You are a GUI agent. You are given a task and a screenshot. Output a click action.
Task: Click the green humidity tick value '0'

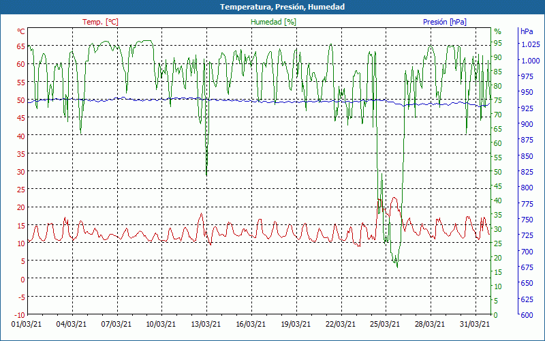[496, 315]
